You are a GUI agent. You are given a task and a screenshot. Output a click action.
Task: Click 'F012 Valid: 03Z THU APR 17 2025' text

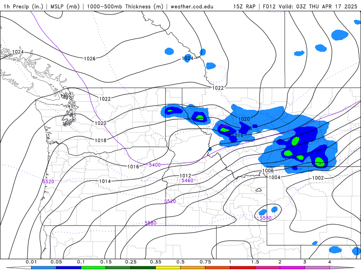point(310,6)
